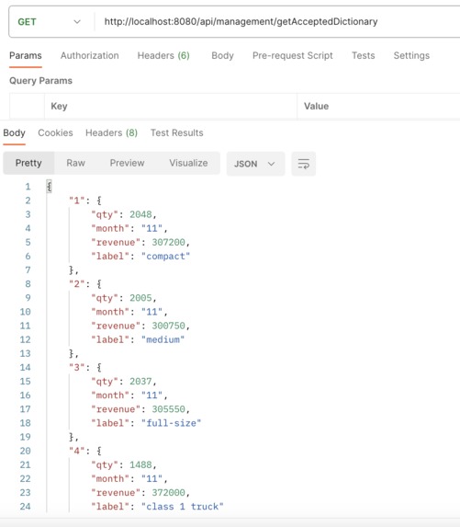Select the Params tab
This screenshot has height=527, width=460.
(26, 55)
